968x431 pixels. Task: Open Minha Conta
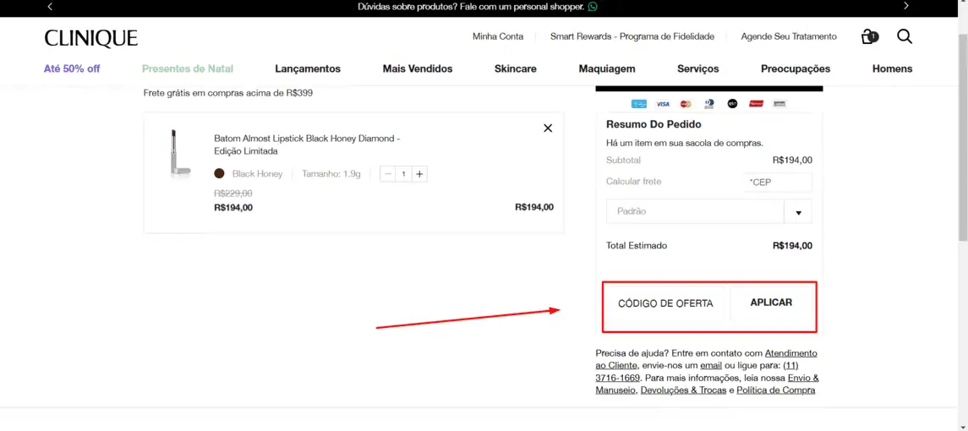tap(498, 36)
